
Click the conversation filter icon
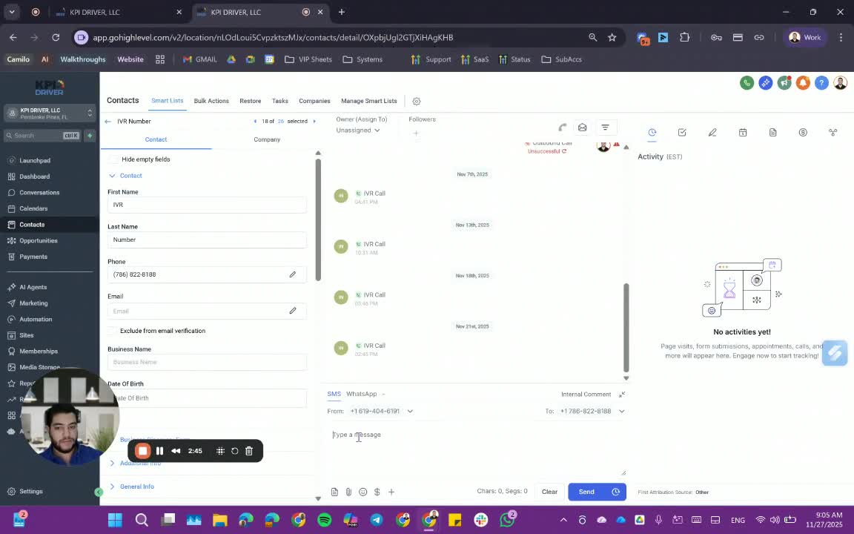coord(605,128)
